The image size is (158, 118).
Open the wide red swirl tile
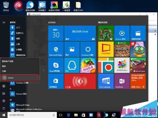[80, 81]
